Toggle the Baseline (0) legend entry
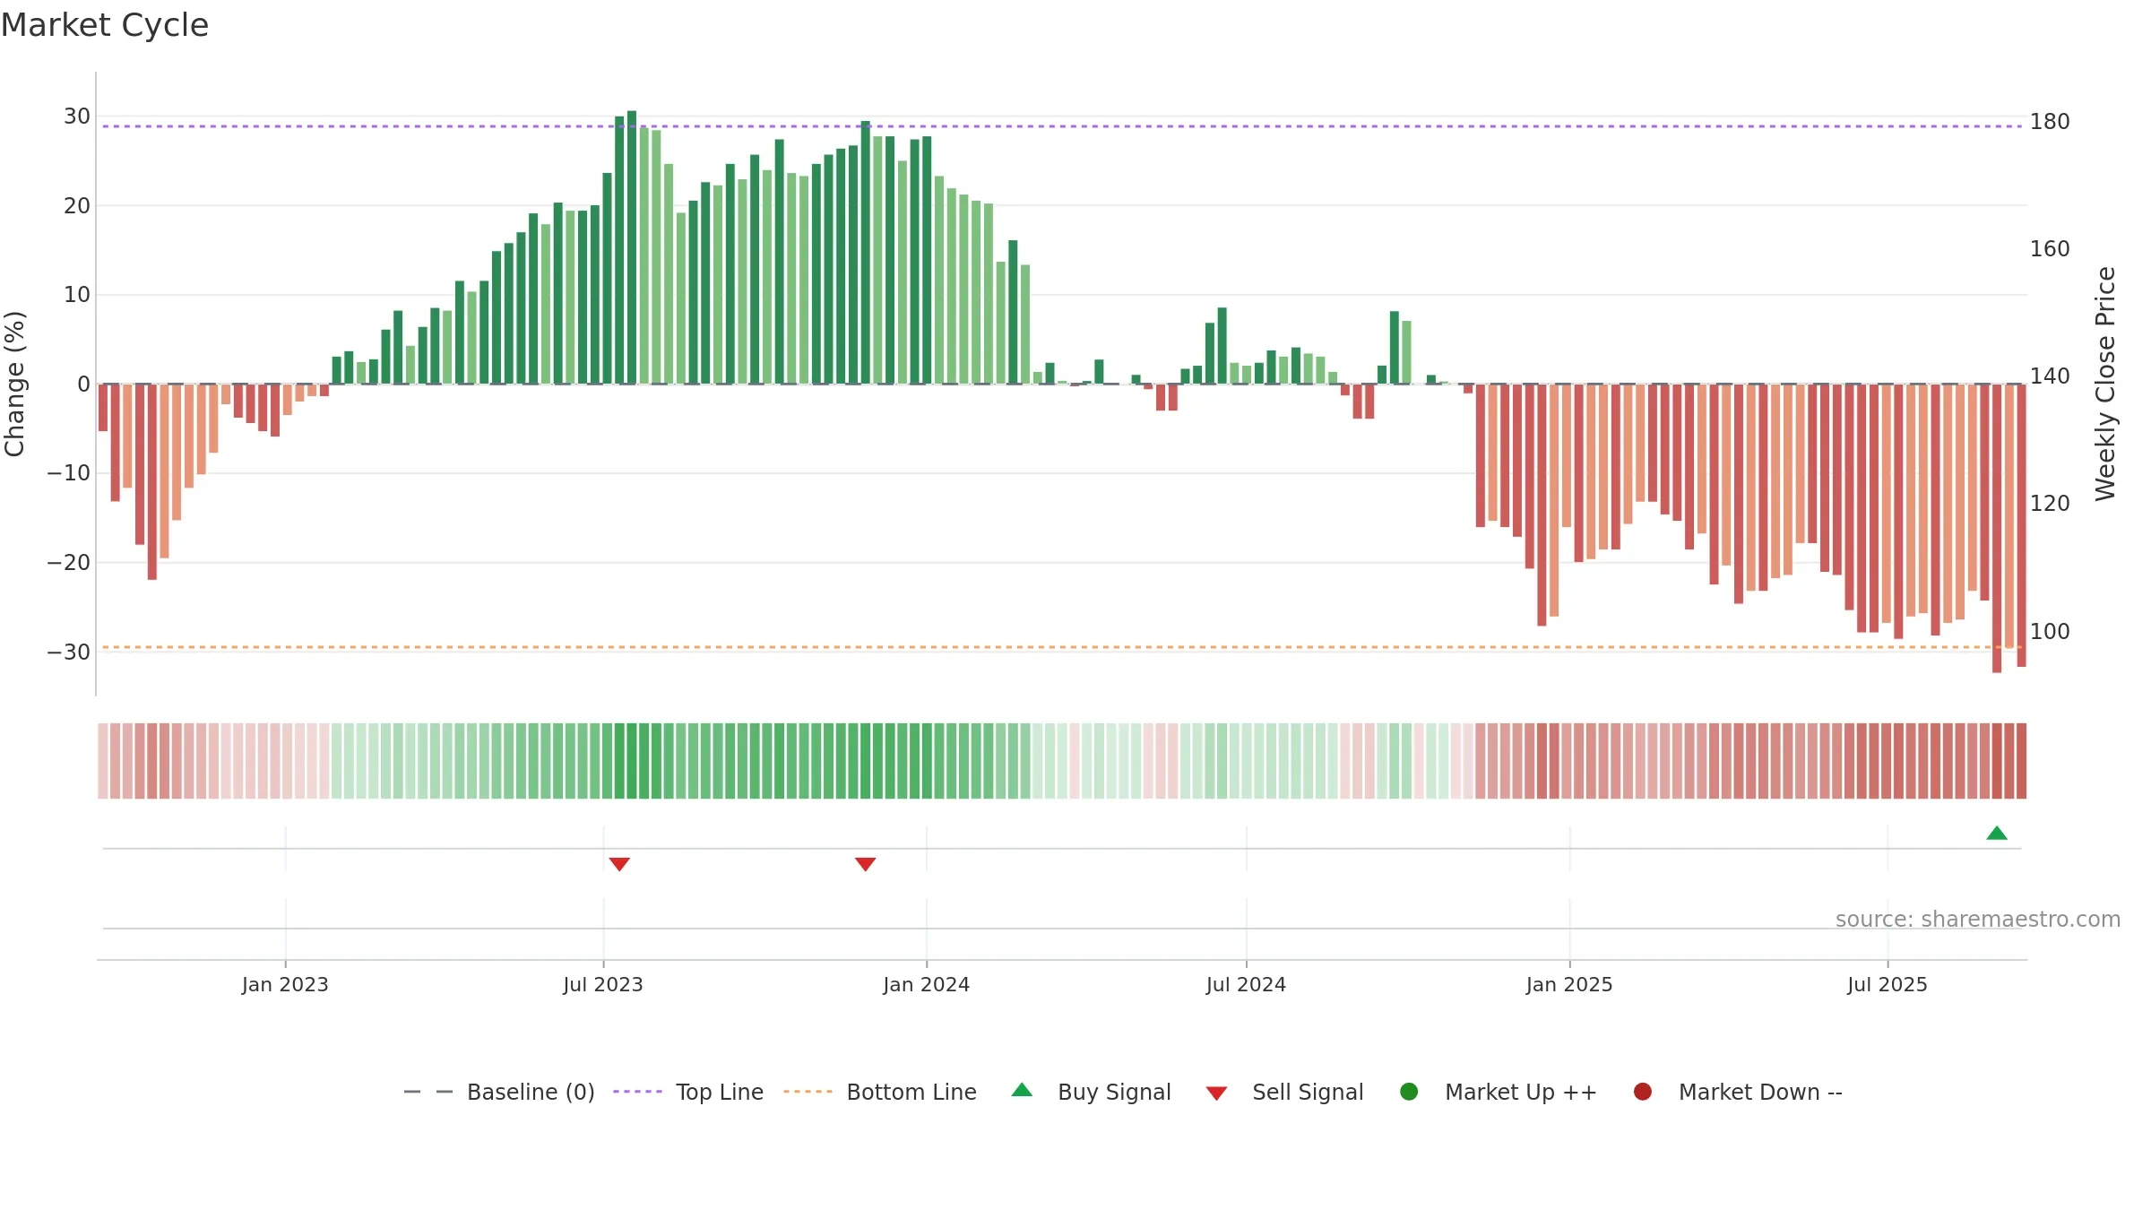 [x=499, y=1093]
